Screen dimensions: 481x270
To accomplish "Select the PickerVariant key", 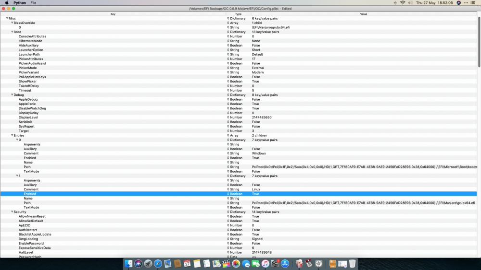I will [x=29, y=72].
